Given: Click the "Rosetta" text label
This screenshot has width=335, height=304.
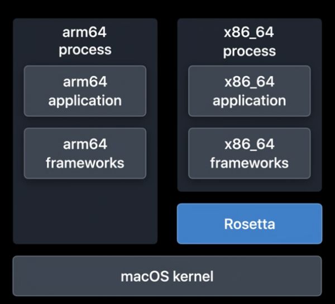Looking at the screenshot, I should click(x=249, y=224).
